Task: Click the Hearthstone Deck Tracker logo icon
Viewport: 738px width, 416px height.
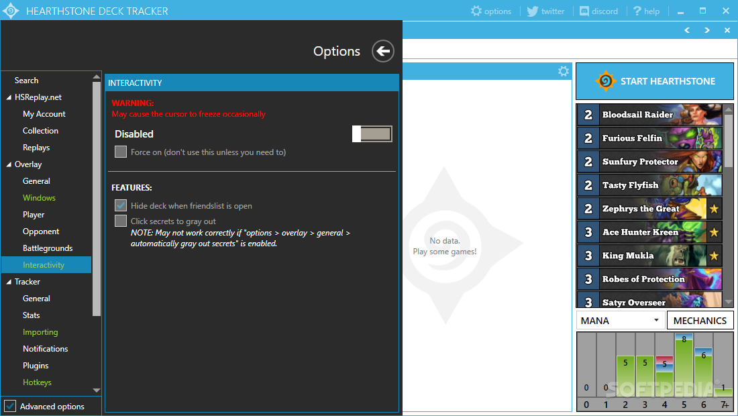Action: pyautogui.click(x=10, y=10)
